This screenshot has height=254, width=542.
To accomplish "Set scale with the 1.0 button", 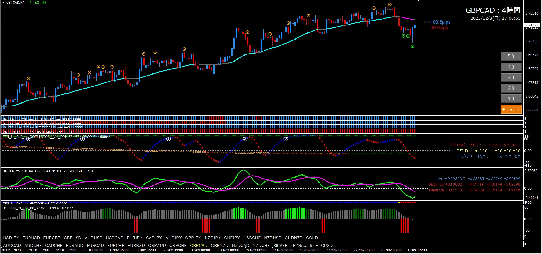I will 511,99.
